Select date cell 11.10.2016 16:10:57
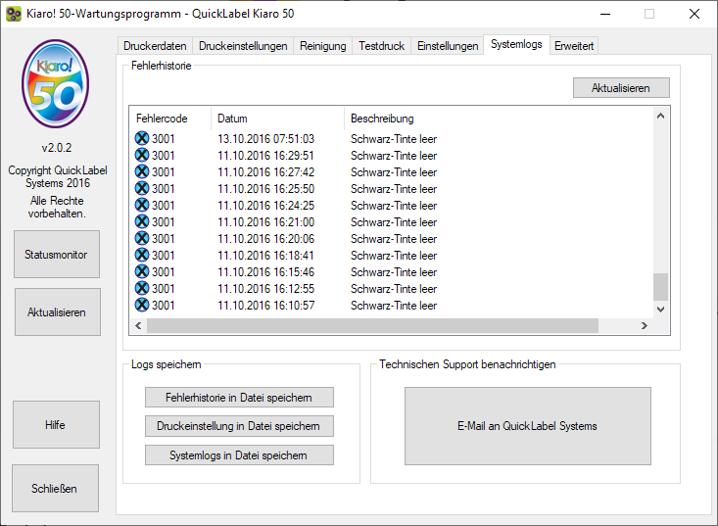This screenshot has width=718, height=526. point(265,306)
